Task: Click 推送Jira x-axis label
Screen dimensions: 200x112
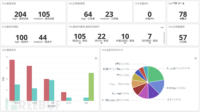Action: pos(17,103)
